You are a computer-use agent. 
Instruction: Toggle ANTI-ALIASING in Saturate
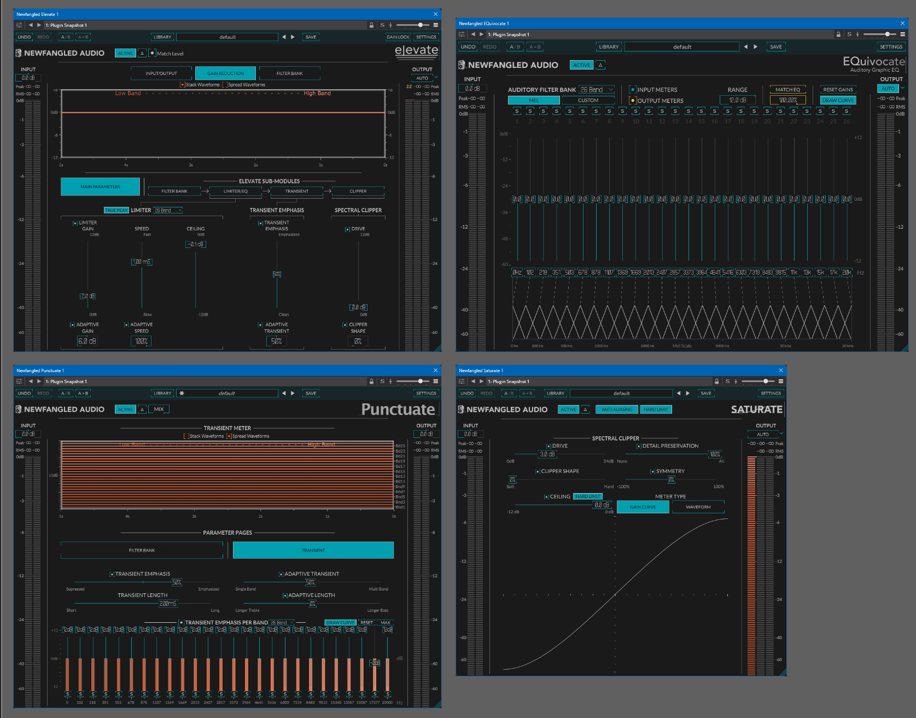[x=617, y=409]
